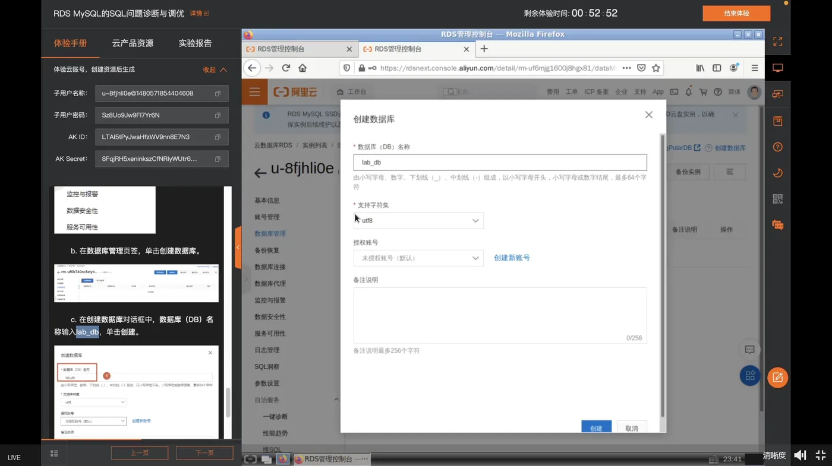Close the first RDS console tab
The height and width of the screenshot is (466, 832).
[x=349, y=49]
